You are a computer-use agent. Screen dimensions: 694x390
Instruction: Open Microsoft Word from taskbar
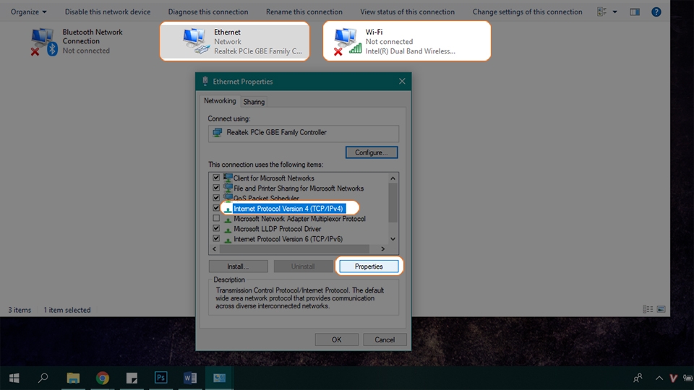coord(190,378)
